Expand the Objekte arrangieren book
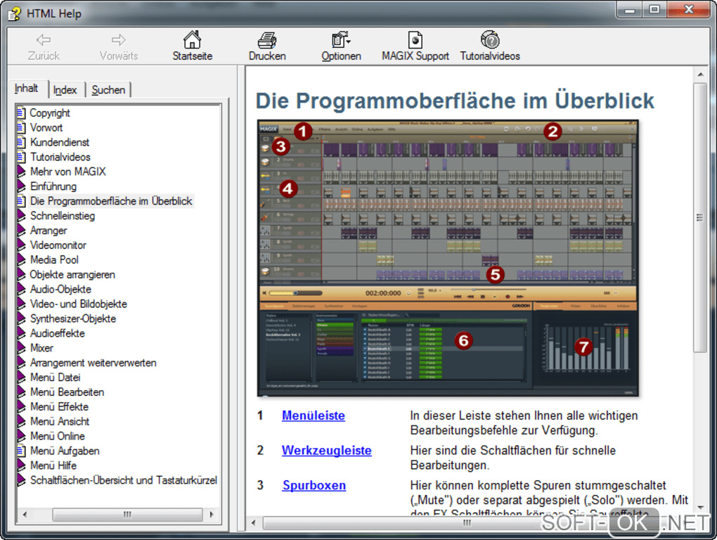Image resolution: width=717 pixels, height=540 pixels. [21, 274]
